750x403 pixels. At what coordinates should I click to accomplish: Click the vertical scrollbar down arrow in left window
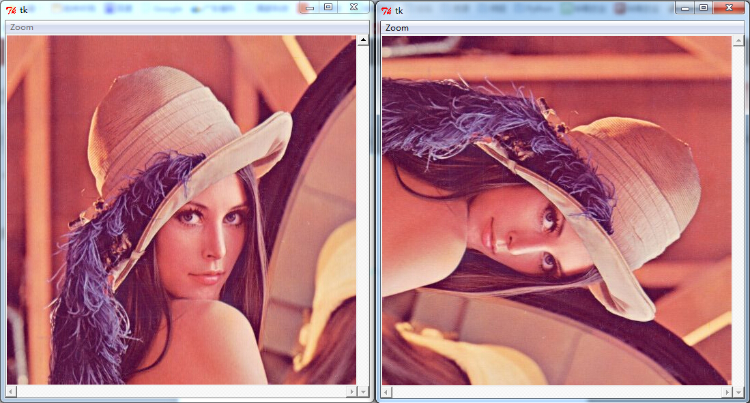363,392
